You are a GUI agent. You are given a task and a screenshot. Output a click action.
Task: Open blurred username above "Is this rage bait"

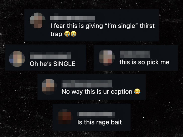[x=96, y=114]
